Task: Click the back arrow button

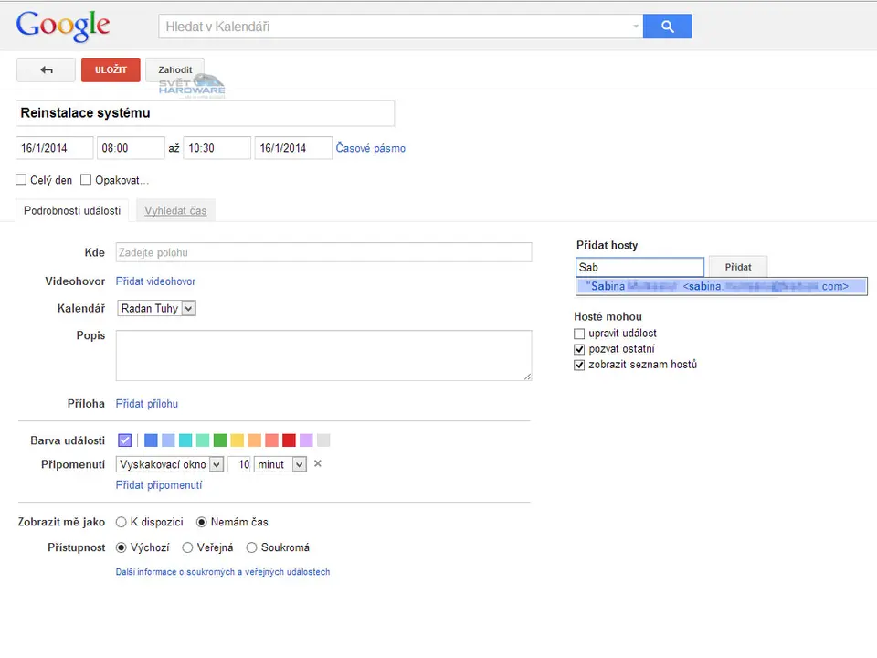Action: click(46, 70)
